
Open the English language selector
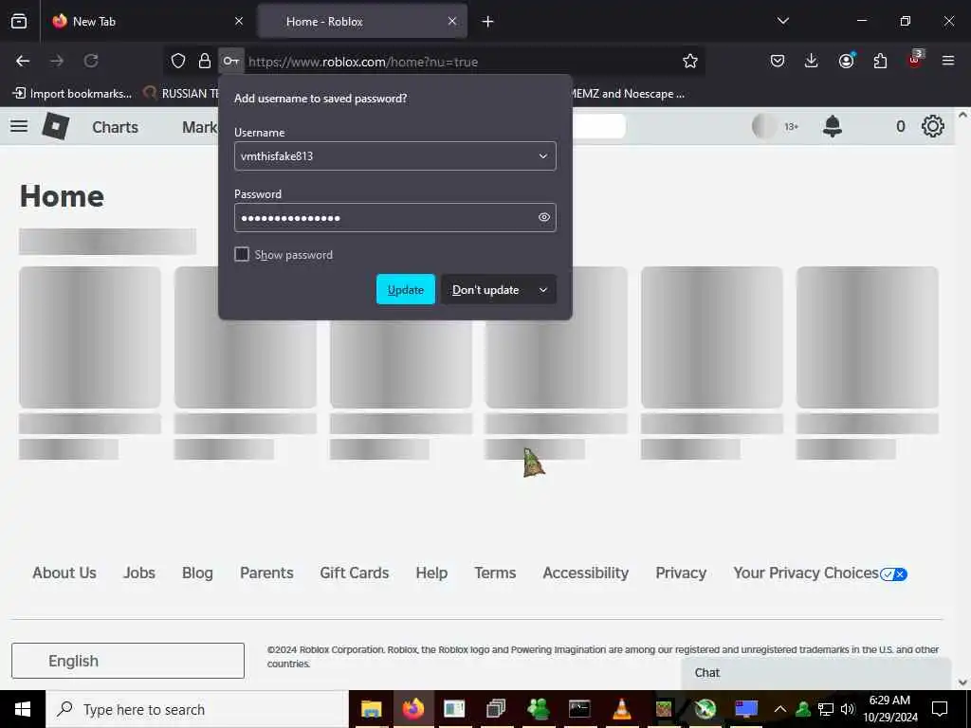[x=128, y=661]
